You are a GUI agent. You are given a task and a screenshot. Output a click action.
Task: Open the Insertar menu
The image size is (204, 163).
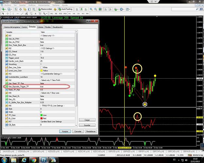[x=23, y=5]
